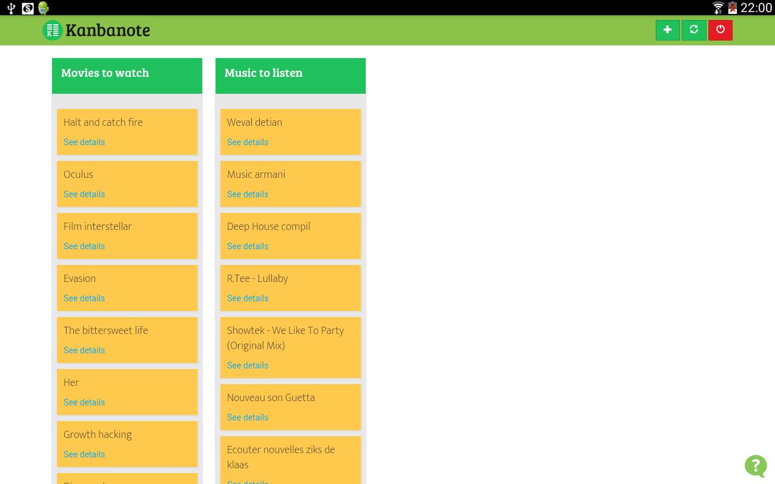Click the Growth hacking card

127,436
